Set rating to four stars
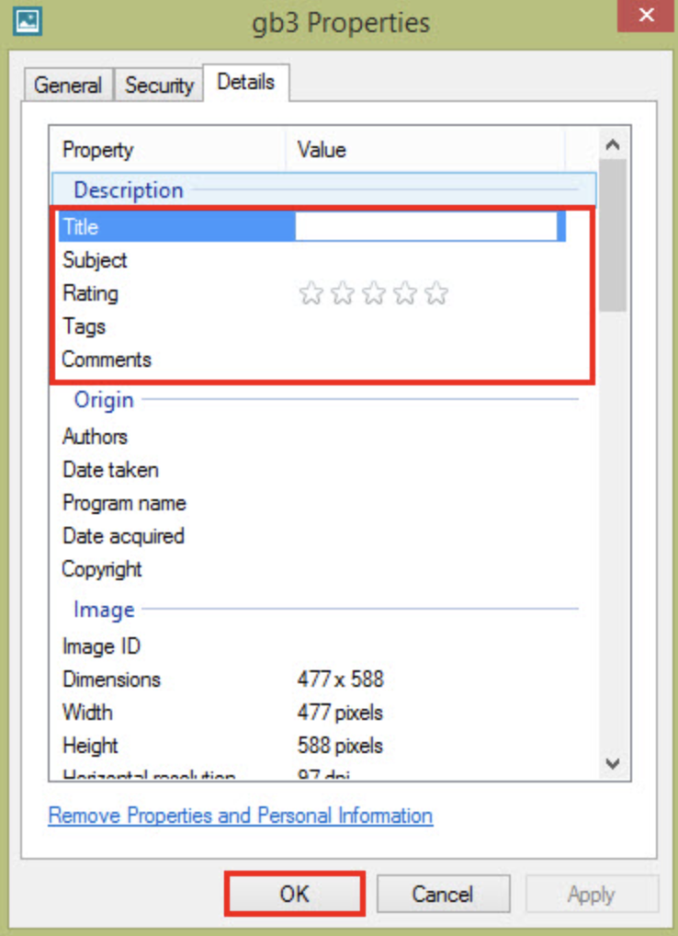This screenshot has width=678, height=936. 405,294
